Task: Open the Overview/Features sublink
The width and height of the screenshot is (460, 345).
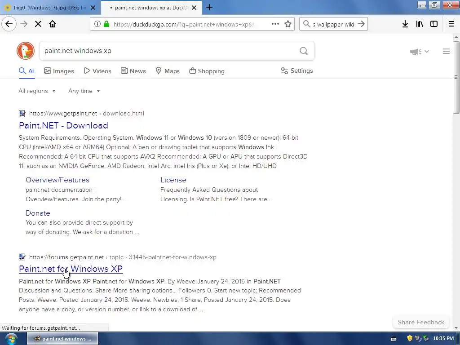Action: [x=57, y=180]
